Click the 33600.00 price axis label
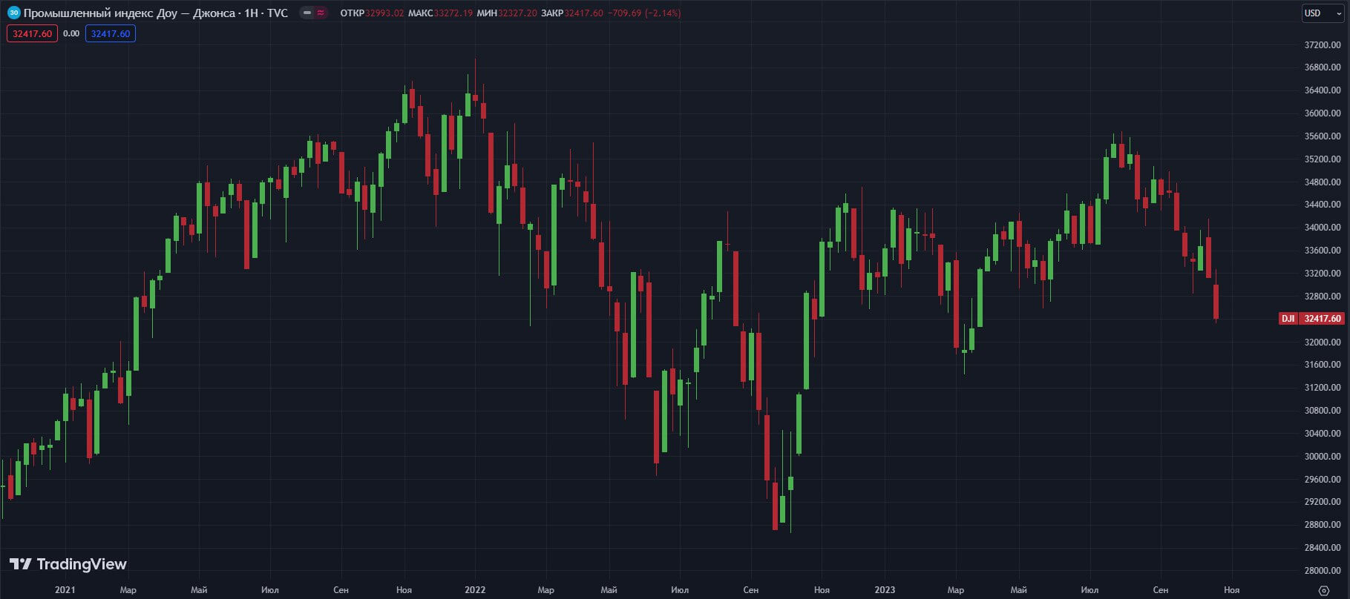Screen dimensions: 1350x599 pyautogui.click(x=1323, y=251)
